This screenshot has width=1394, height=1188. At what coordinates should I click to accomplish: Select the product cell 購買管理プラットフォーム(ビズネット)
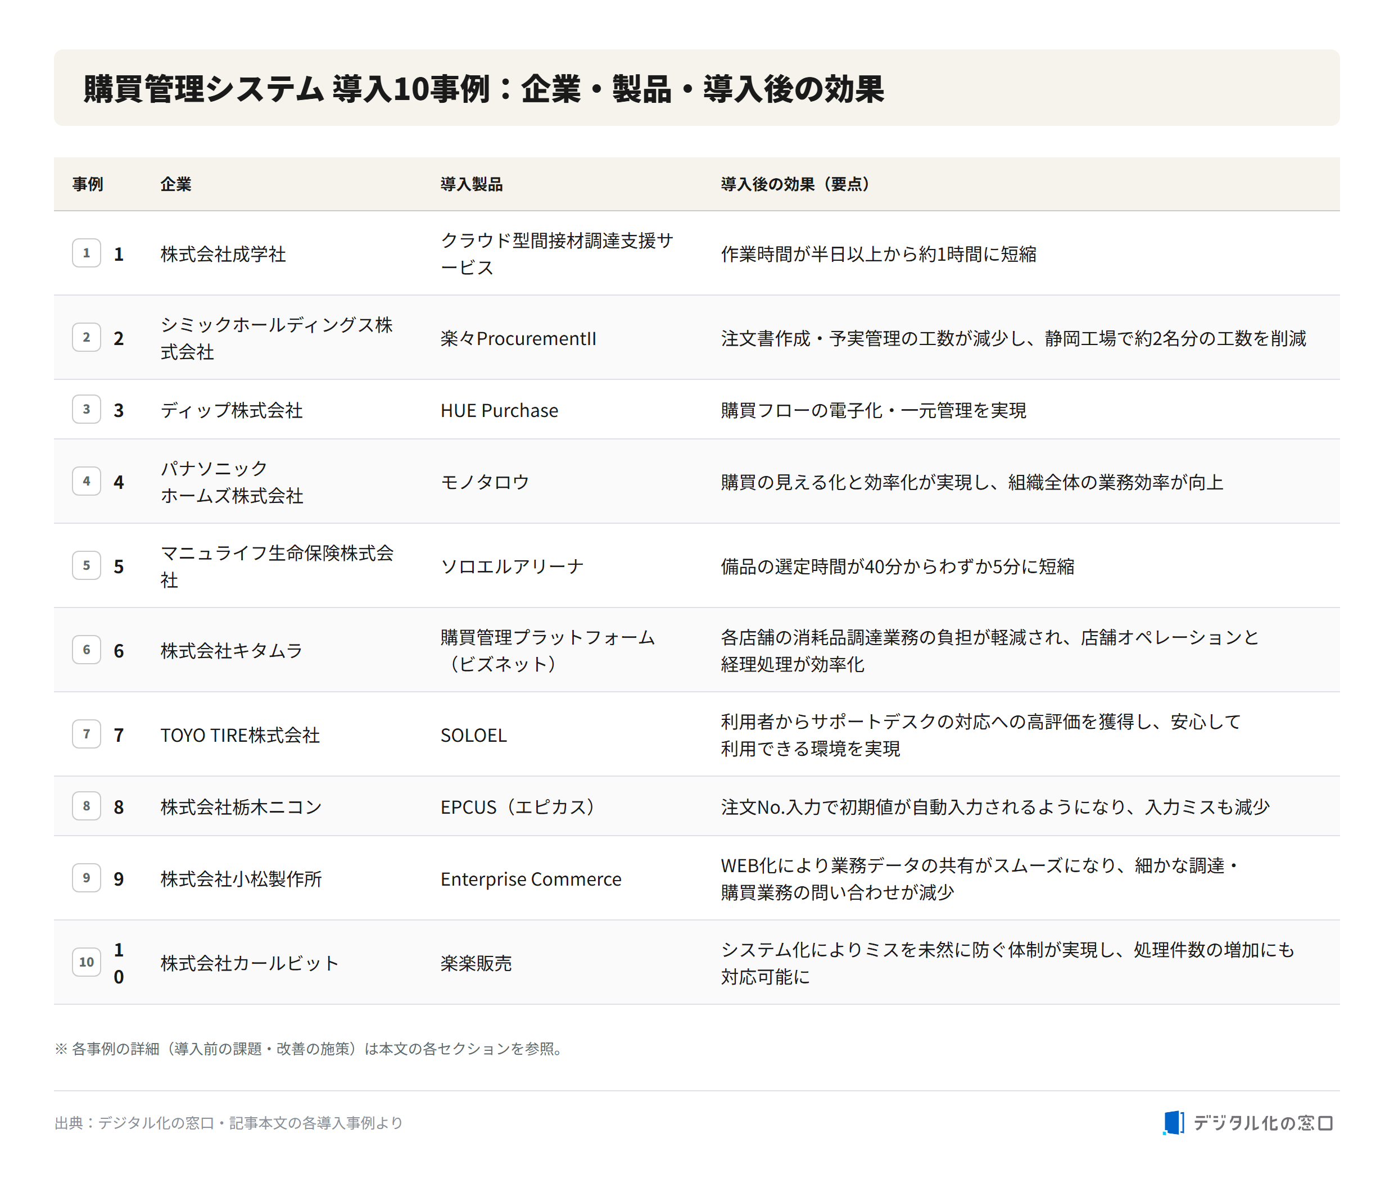[547, 650]
